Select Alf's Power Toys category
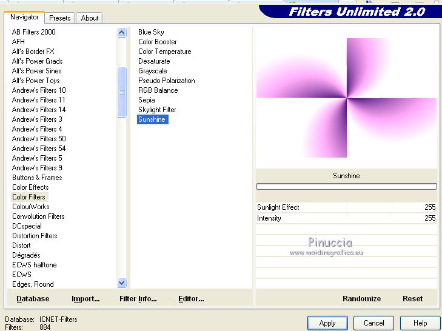This screenshot has width=442, height=331. [36, 81]
